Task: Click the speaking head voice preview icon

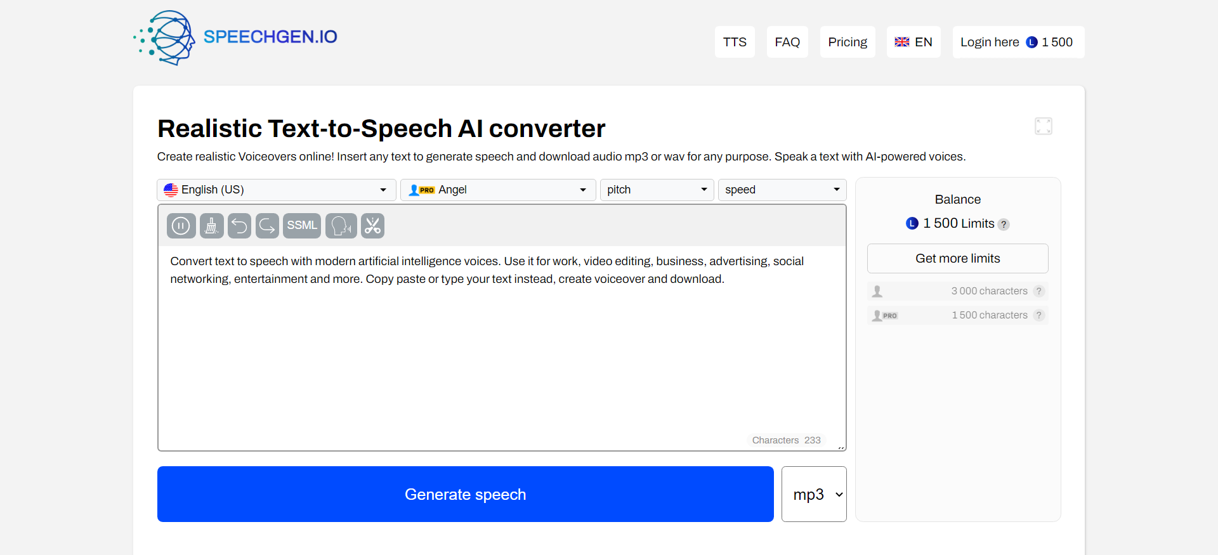Action: (x=341, y=225)
